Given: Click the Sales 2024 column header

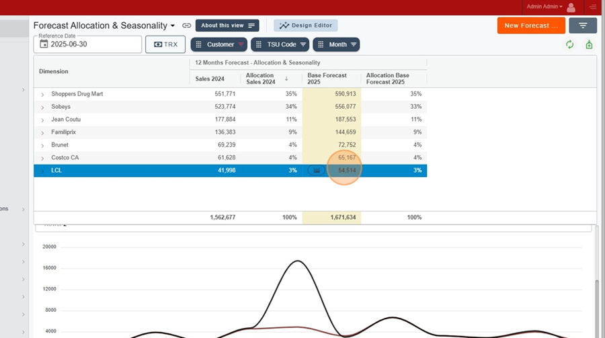Looking at the screenshot, I should coord(210,79).
